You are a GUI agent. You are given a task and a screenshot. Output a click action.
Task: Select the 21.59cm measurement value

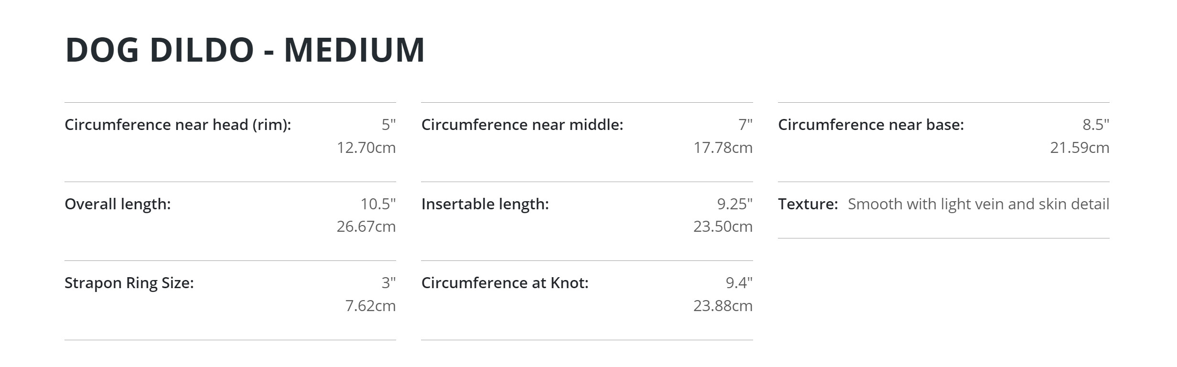coord(1080,148)
